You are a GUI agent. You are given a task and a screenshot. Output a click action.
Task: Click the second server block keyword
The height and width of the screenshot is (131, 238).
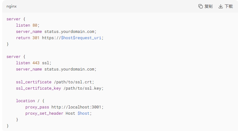click(13, 57)
